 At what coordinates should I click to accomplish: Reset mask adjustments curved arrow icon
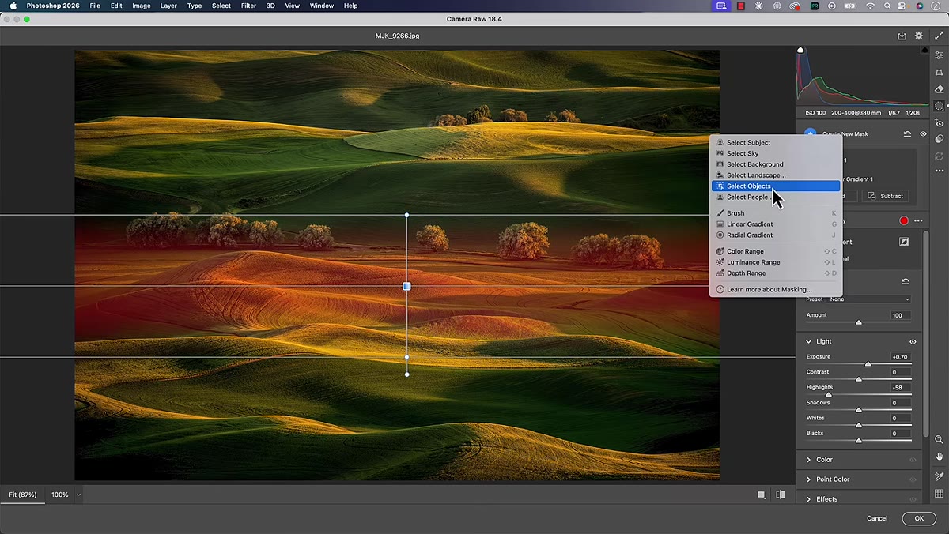[906, 281]
